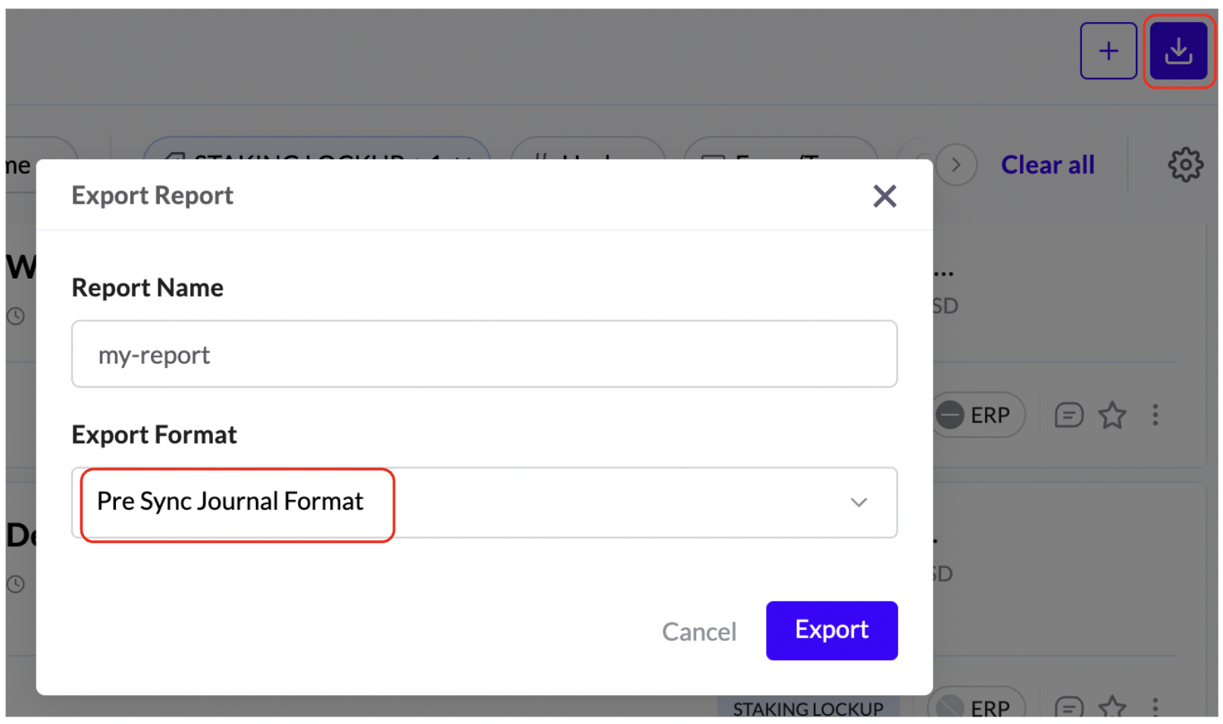Open the settings gear icon
Viewport: 1223px width, 724px height.
click(1184, 164)
